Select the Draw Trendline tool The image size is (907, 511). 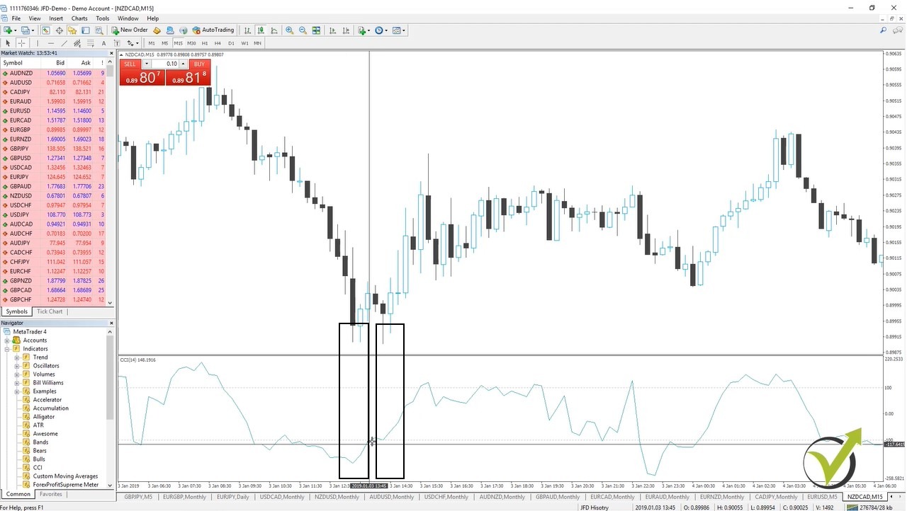(x=64, y=43)
